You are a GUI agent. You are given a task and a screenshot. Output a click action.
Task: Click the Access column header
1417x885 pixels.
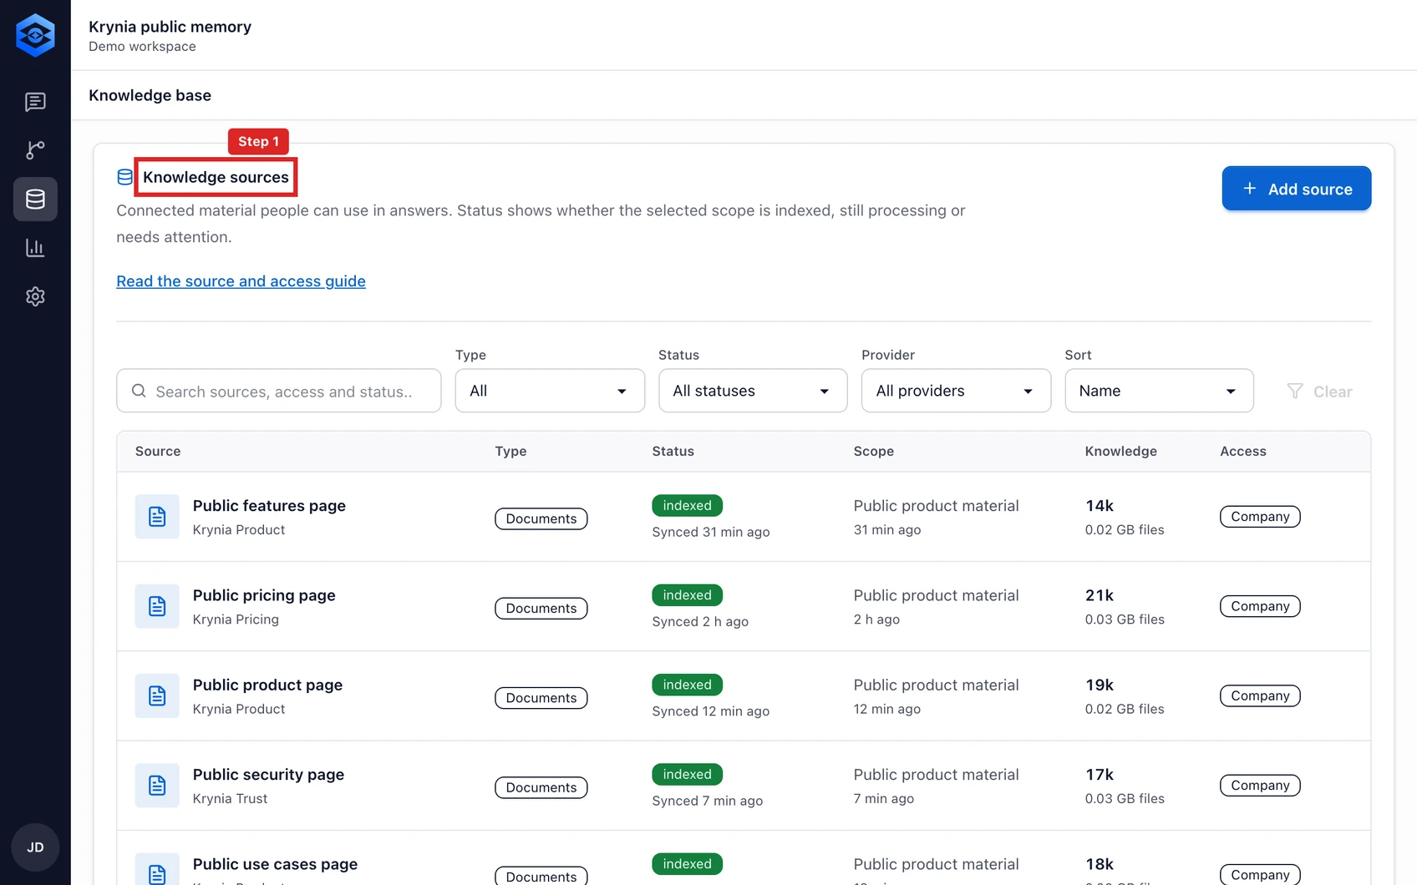tap(1242, 451)
